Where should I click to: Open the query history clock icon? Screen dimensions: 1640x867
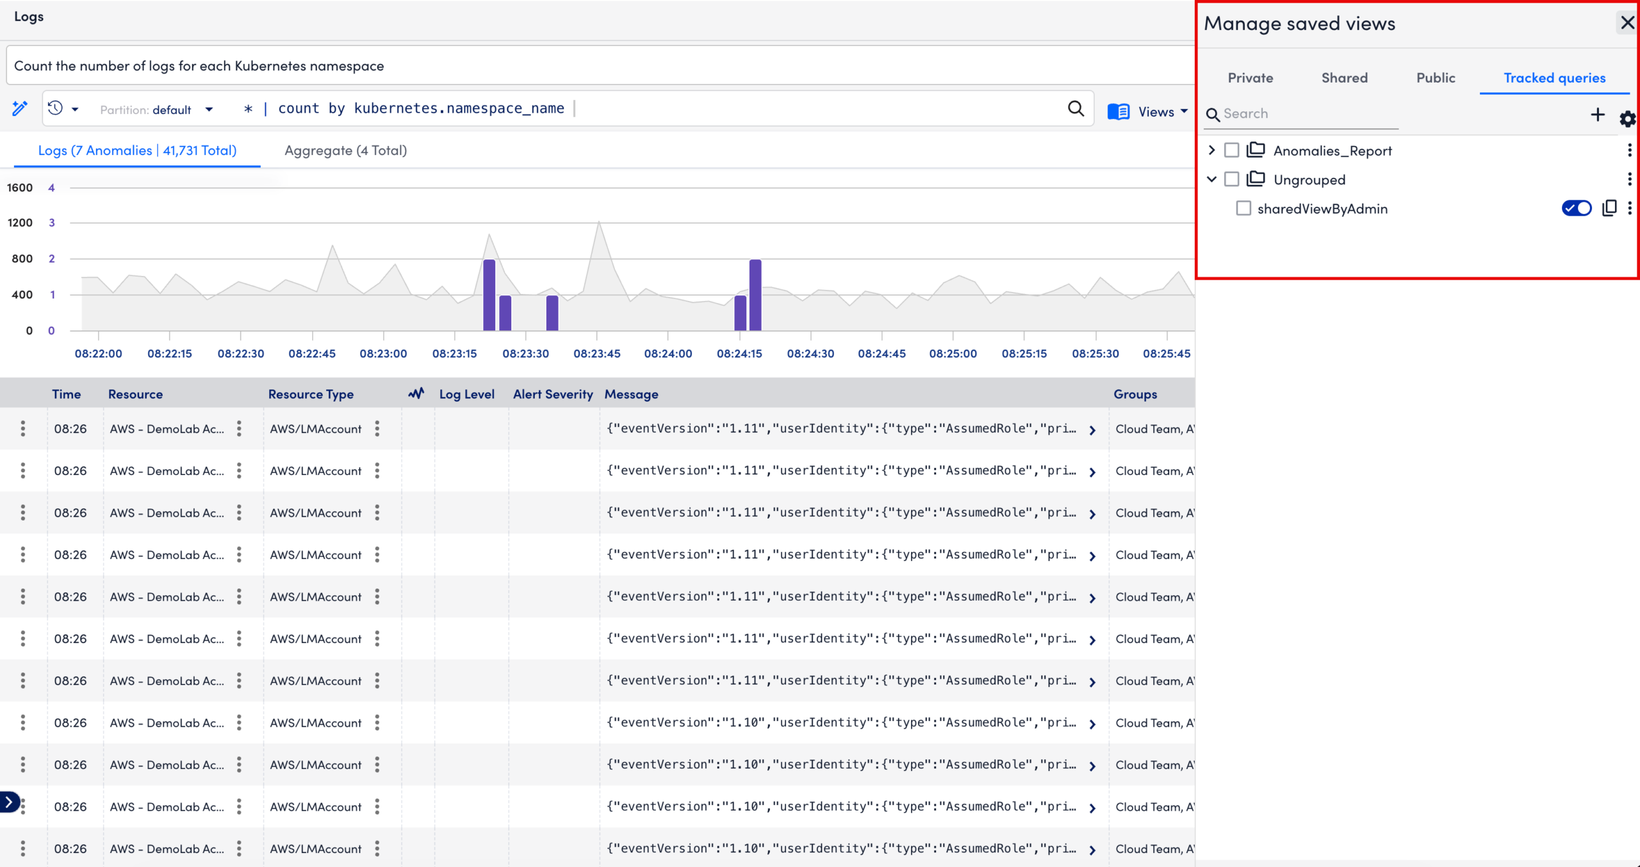[56, 108]
